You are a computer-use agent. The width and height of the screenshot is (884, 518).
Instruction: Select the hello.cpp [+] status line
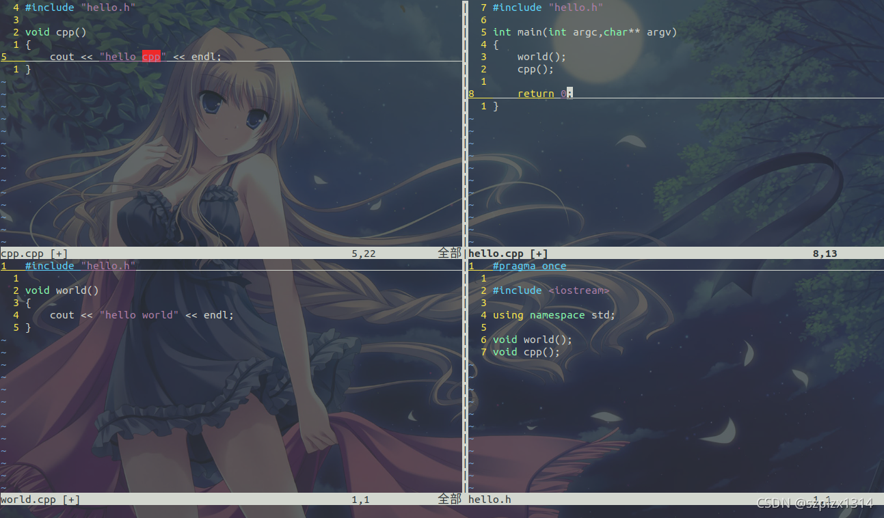pyautogui.click(x=507, y=253)
